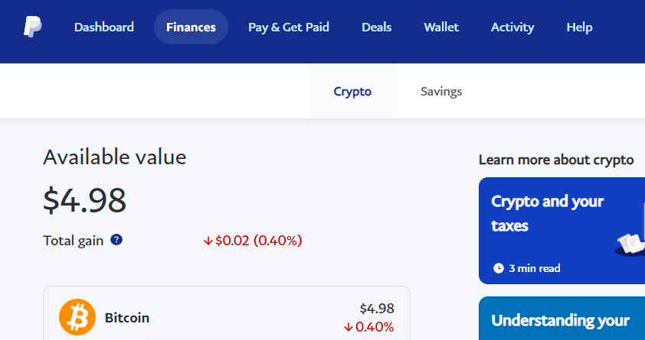
Task: Click the tax documents illustration
Action: 630,242
